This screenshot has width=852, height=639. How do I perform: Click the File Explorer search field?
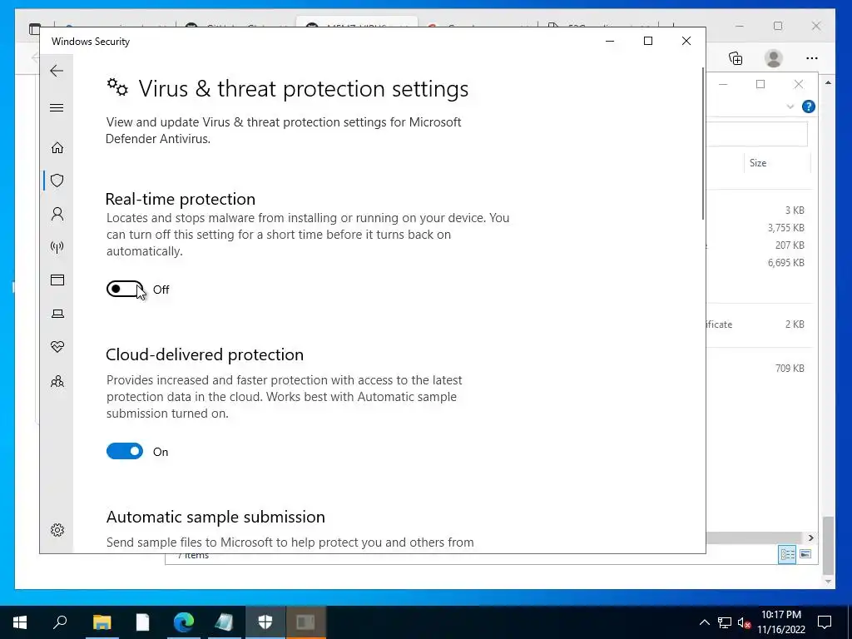point(757,134)
